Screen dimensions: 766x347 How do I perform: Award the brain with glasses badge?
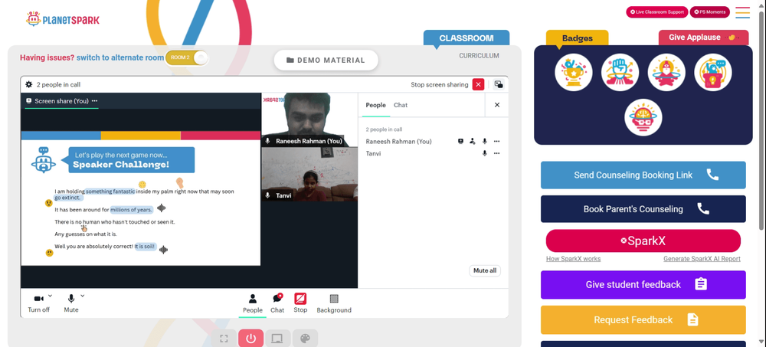coord(643,118)
